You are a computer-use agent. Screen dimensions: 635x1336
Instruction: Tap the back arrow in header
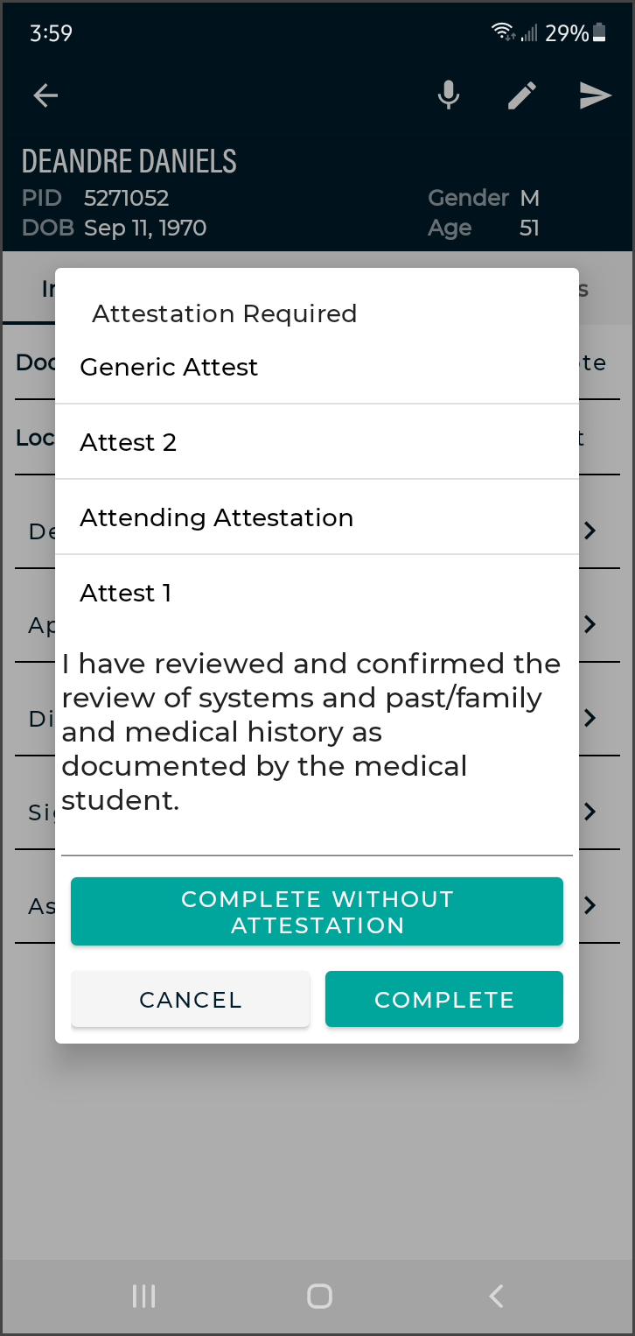[45, 95]
